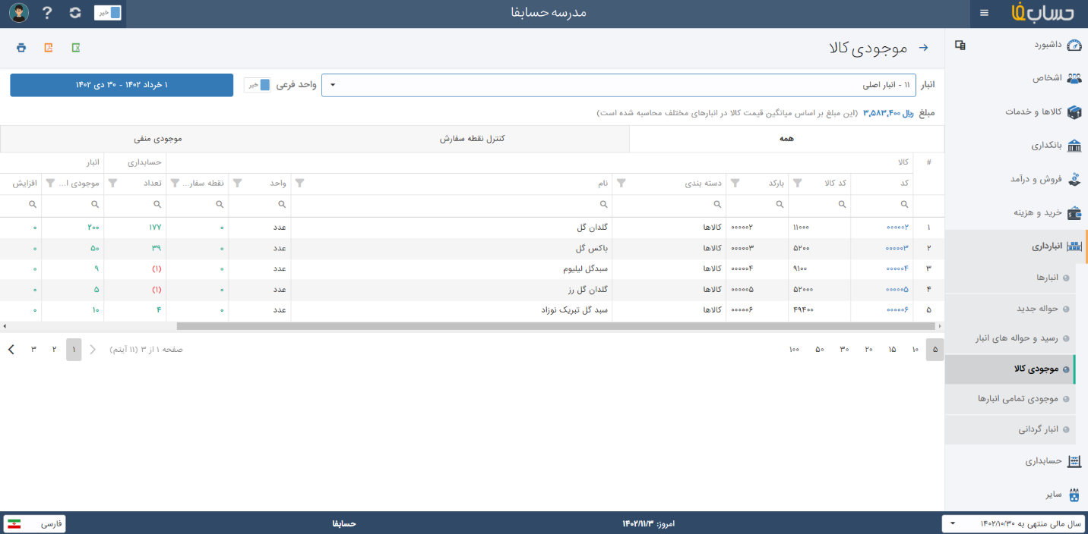Go to page ۲ in pagination
1088x534 pixels.
(x=54, y=349)
